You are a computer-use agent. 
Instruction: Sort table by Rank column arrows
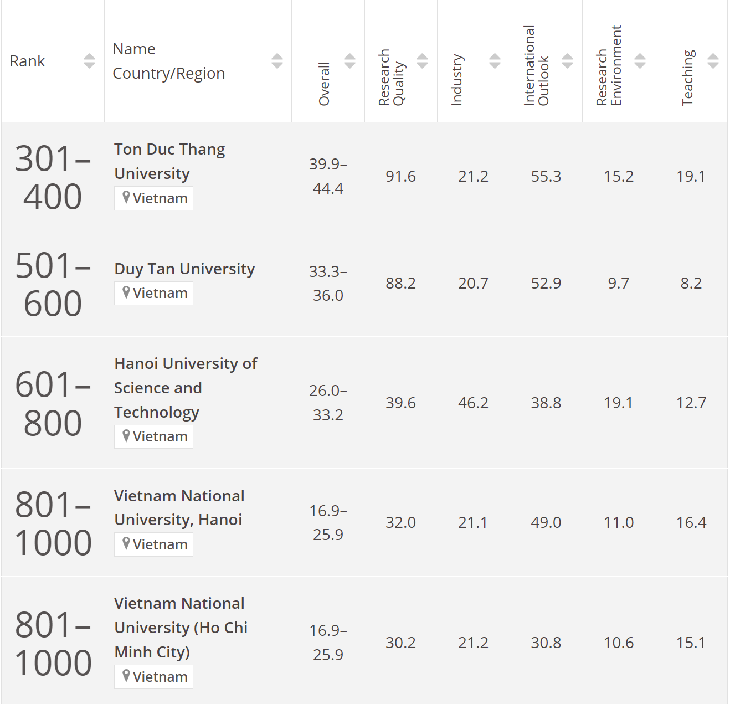pyautogui.click(x=89, y=61)
